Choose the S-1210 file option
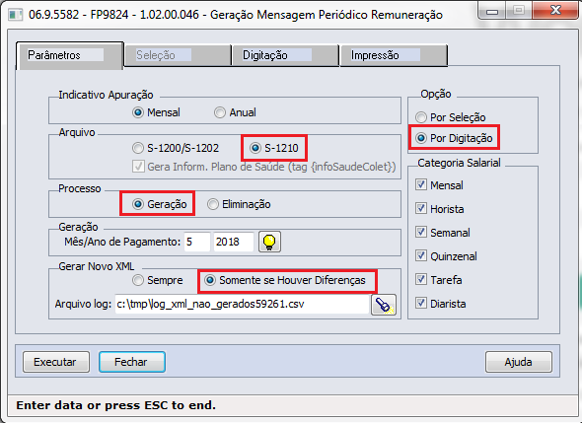Viewport: 582px width, 423px height. [274, 148]
